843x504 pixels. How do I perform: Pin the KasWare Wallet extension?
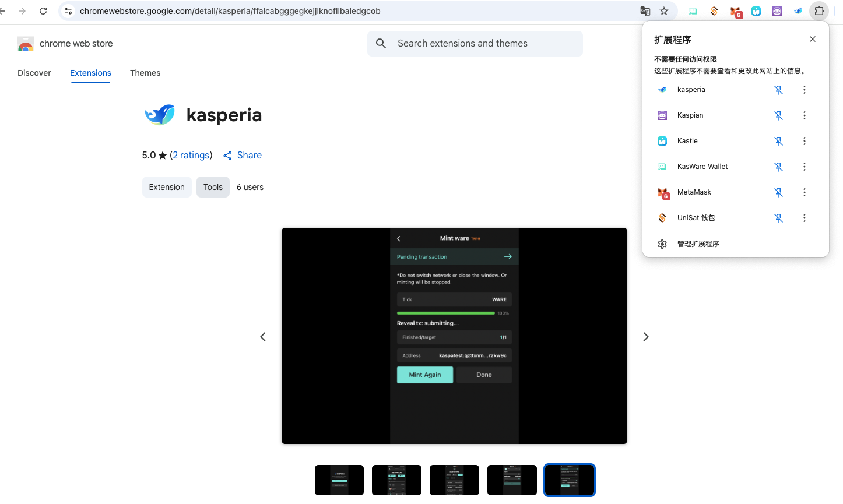[x=778, y=167]
